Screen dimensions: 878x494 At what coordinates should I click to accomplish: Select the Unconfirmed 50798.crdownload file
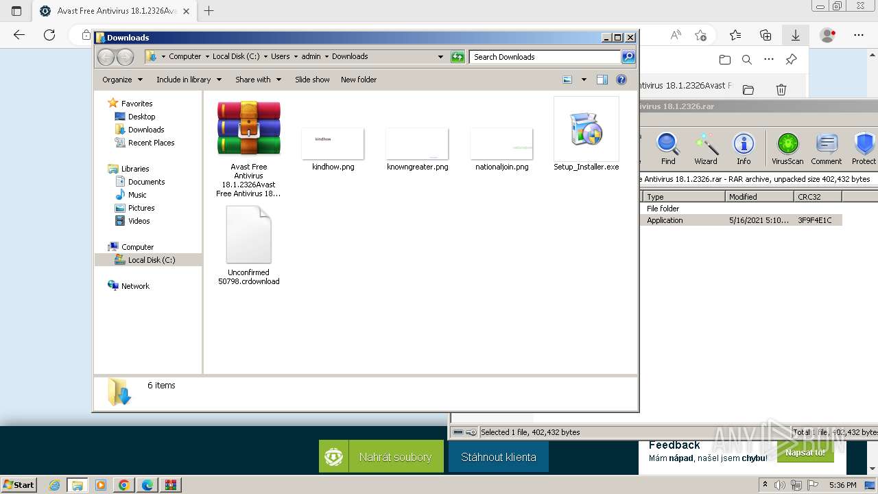point(249,246)
